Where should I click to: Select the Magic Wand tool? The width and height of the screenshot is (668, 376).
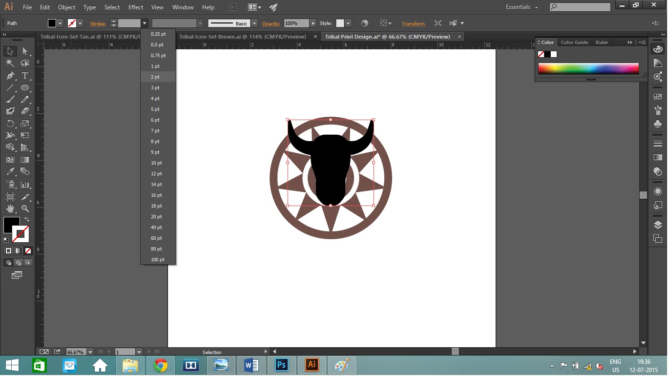[x=10, y=63]
